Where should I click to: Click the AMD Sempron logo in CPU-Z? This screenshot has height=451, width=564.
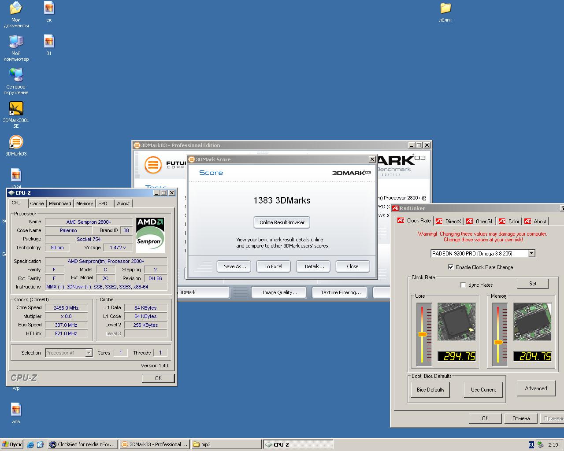pos(150,234)
